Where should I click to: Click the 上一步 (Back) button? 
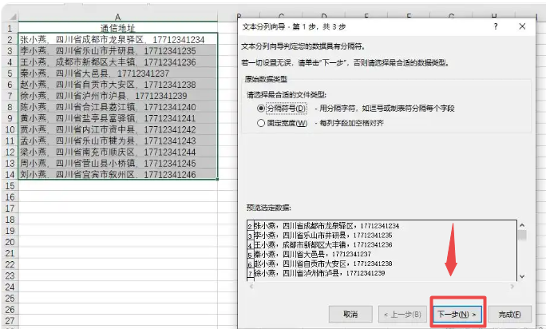405,314
